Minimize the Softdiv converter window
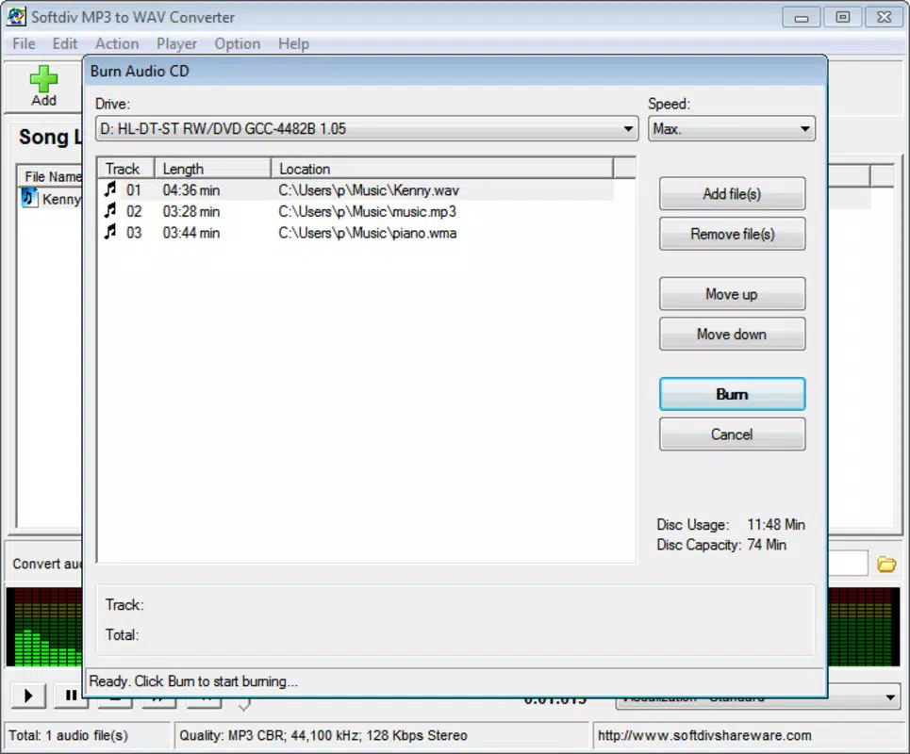 [801, 17]
